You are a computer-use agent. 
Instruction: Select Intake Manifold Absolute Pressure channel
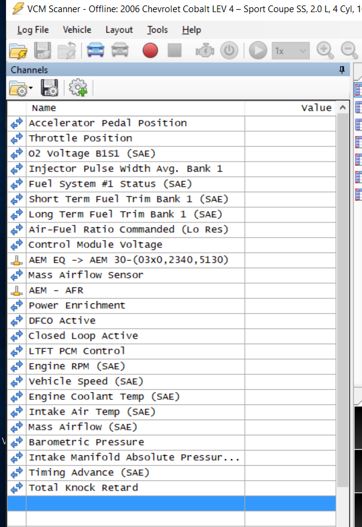172,457
